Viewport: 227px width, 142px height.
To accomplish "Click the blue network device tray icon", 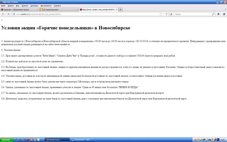I will click(210, 140).
